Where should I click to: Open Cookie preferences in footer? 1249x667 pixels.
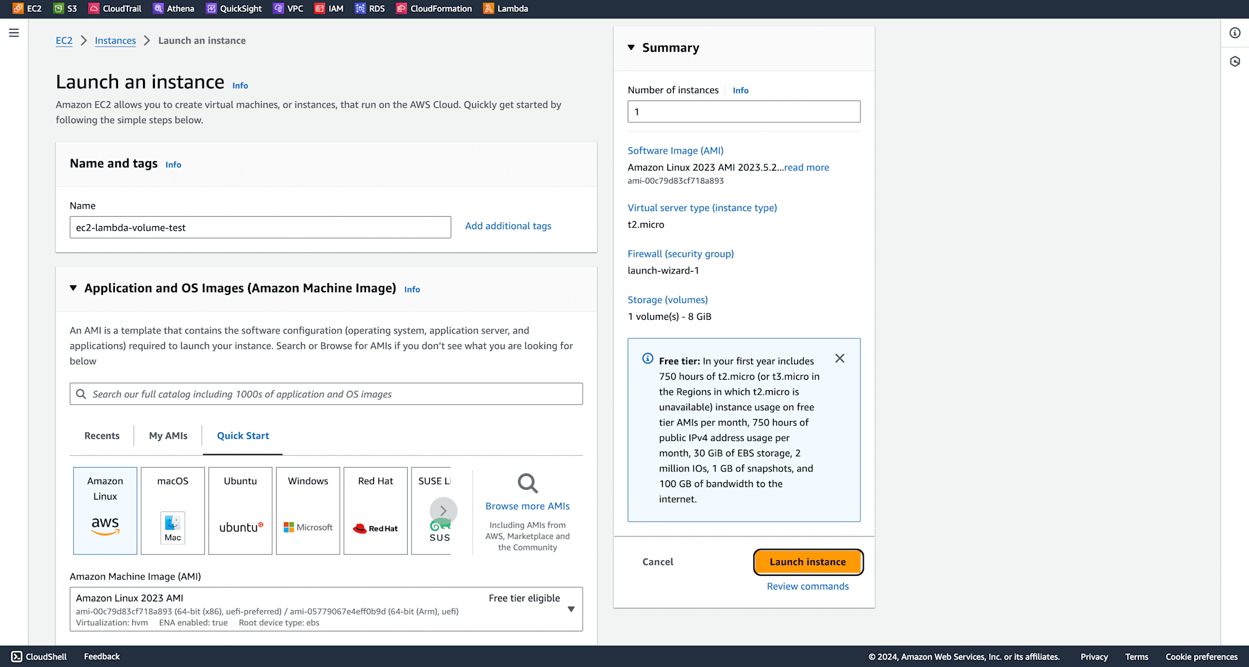point(1202,657)
